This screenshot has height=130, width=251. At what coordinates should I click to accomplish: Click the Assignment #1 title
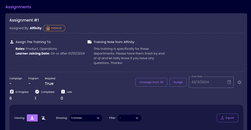pyautogui.click(x=24, y=20)
